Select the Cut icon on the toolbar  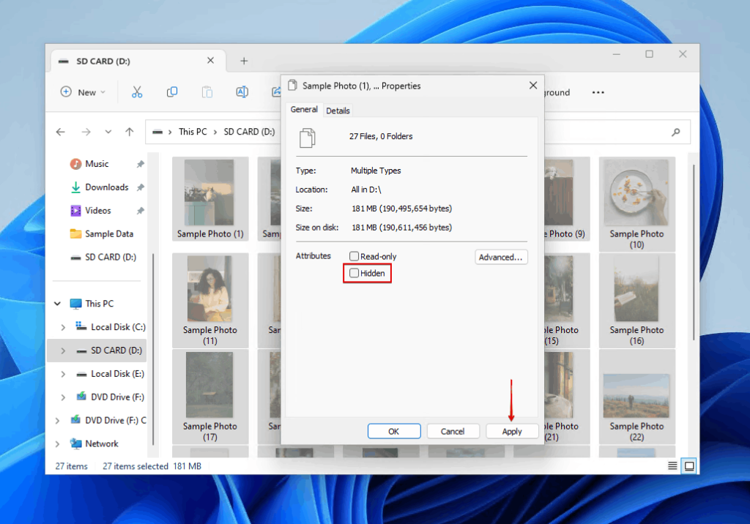tap(136, 92)
